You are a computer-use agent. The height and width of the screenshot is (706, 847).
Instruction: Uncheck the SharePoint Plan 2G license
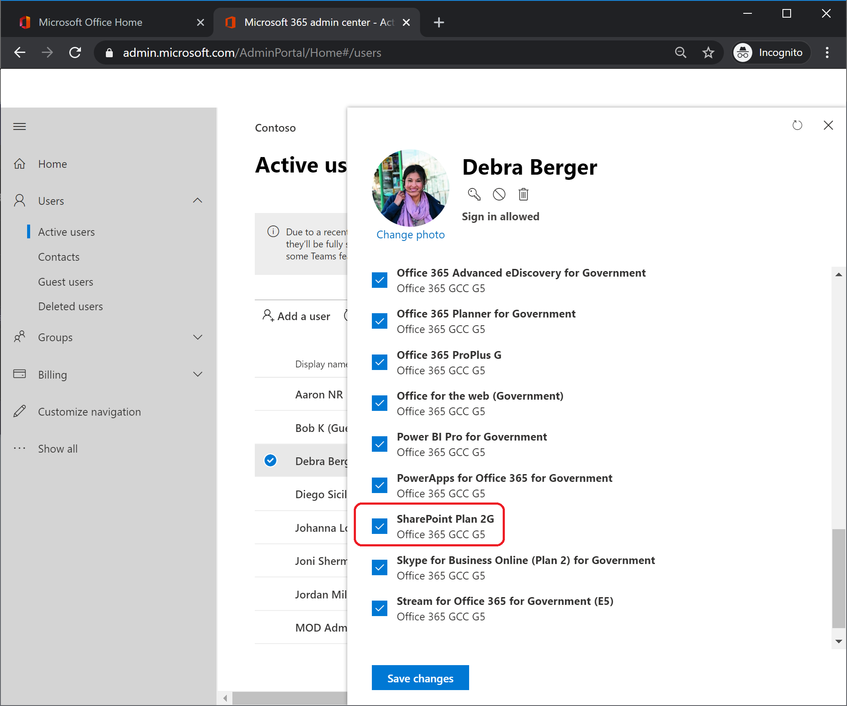(379, 526)
